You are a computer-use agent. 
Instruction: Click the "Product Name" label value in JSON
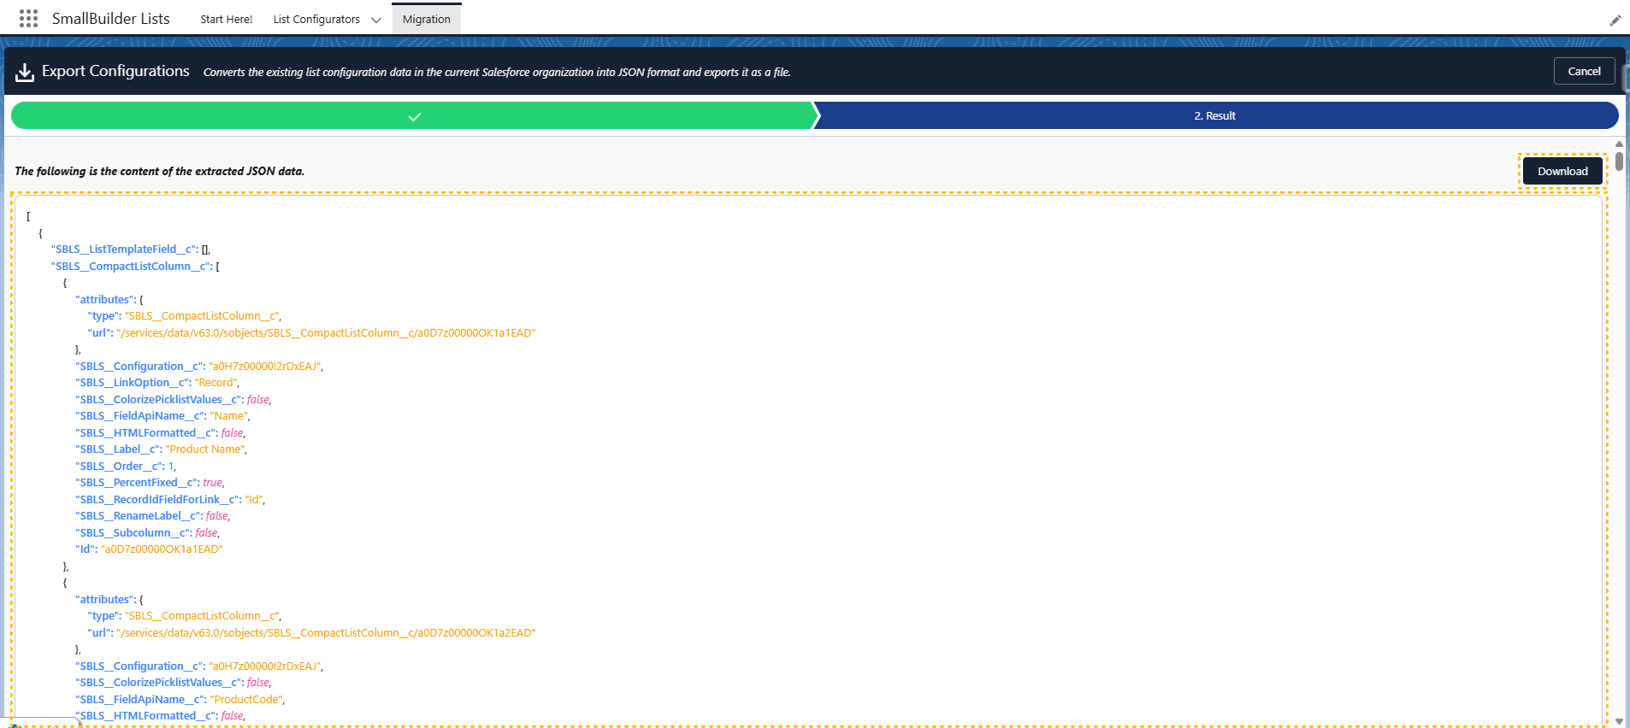click(205, 449)
